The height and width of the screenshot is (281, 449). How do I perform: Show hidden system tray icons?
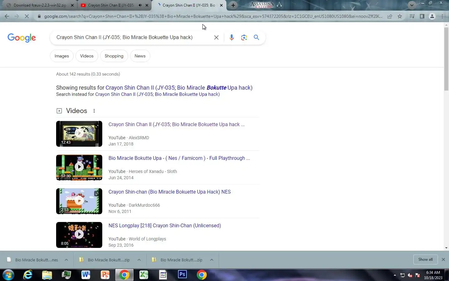click(x=395, y=275)
